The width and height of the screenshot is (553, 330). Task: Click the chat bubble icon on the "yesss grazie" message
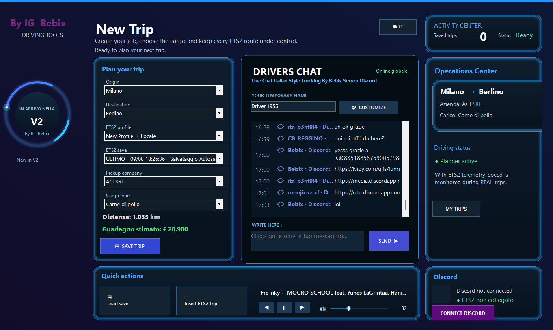280,150
